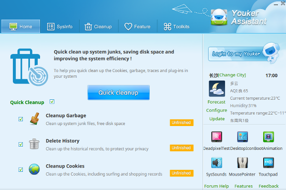Viewport: 286px width, 190px height.
Task: Open the weather Forecast link
Action: (216, 102)
